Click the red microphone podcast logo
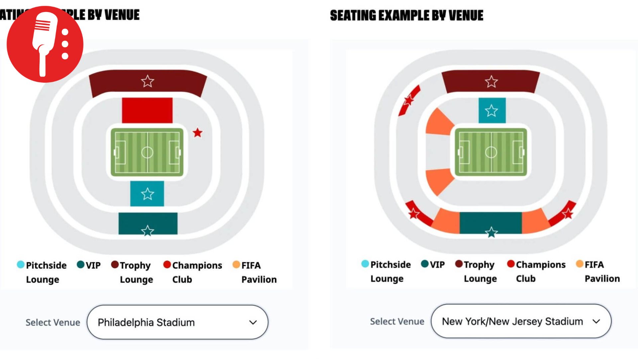This screenshot has width=638, height=359. [x=45, y=44]
